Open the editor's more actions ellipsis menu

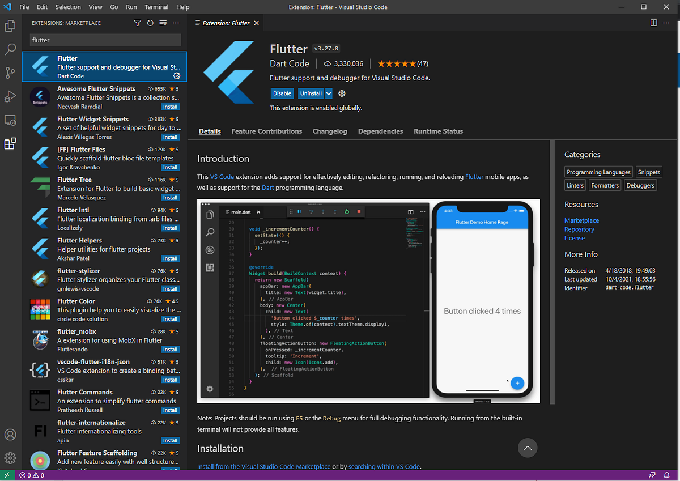click(x=666, y=23)
